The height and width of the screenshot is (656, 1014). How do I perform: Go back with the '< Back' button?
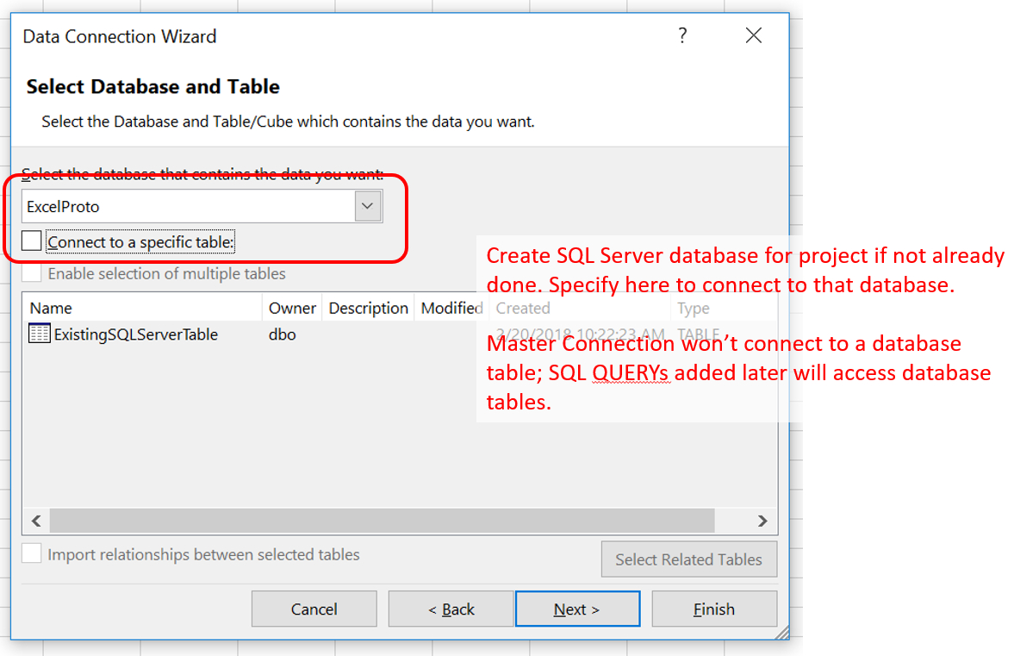[451, 609]
